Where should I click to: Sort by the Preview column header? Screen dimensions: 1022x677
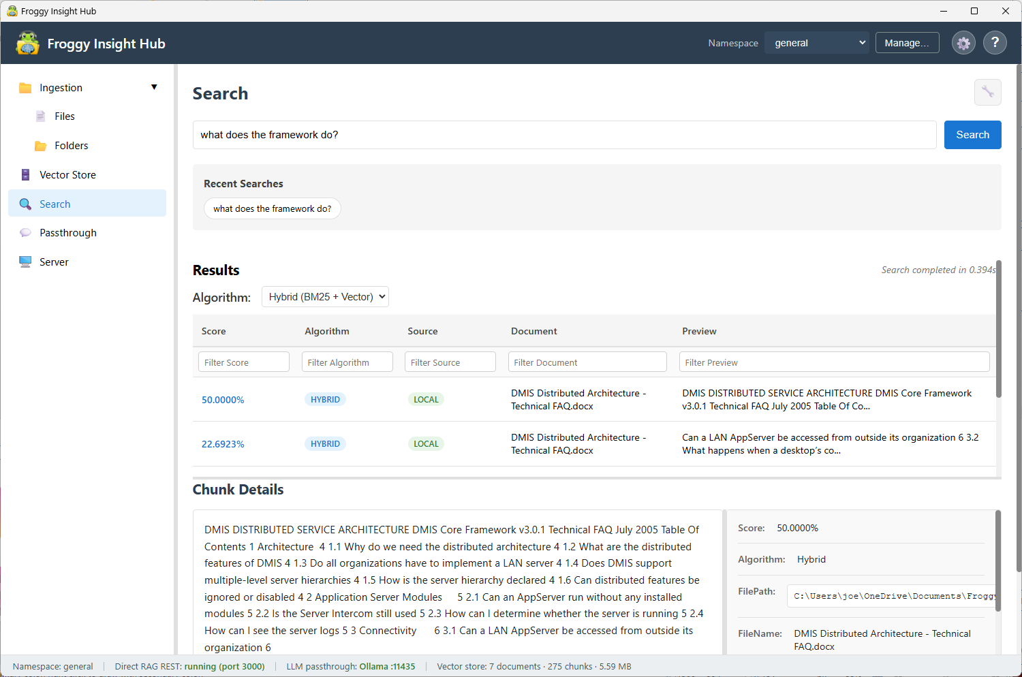699,331
